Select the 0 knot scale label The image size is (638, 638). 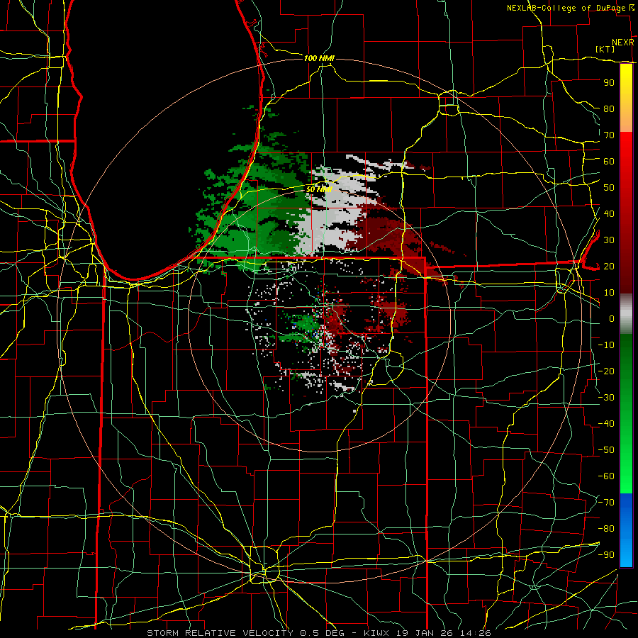612,319
